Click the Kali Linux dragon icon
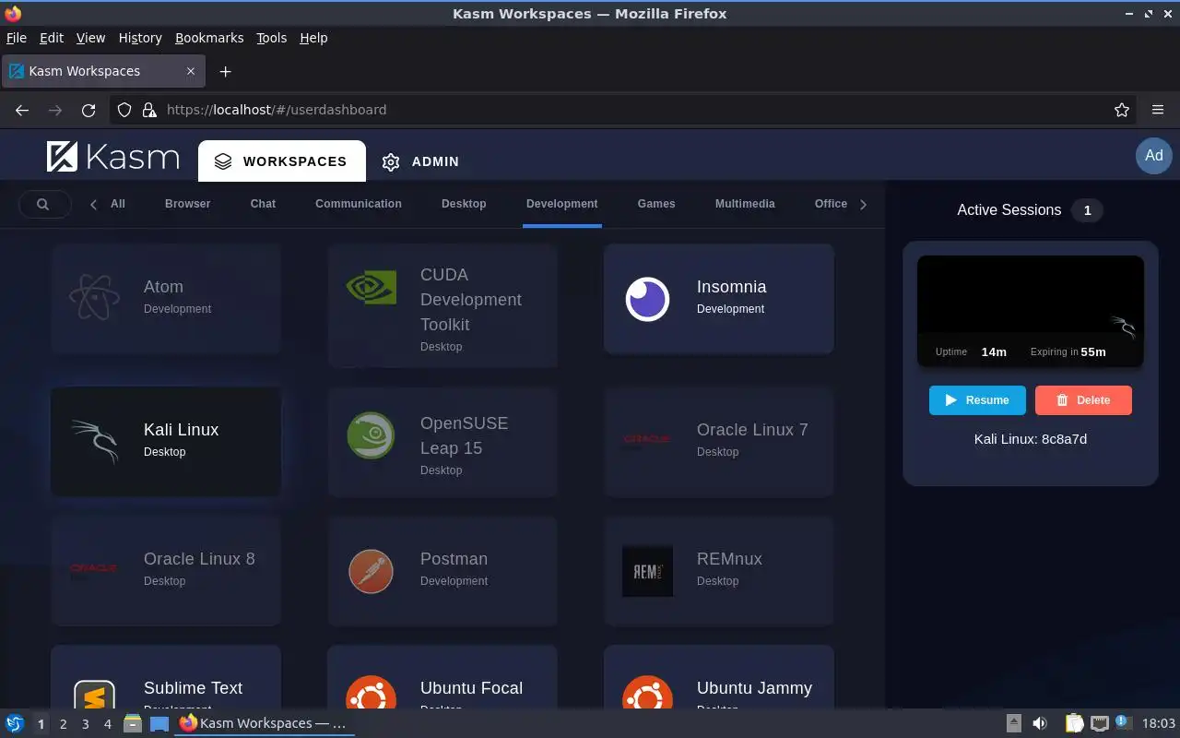The image size is (1180, 738). (x=94, y=441)
